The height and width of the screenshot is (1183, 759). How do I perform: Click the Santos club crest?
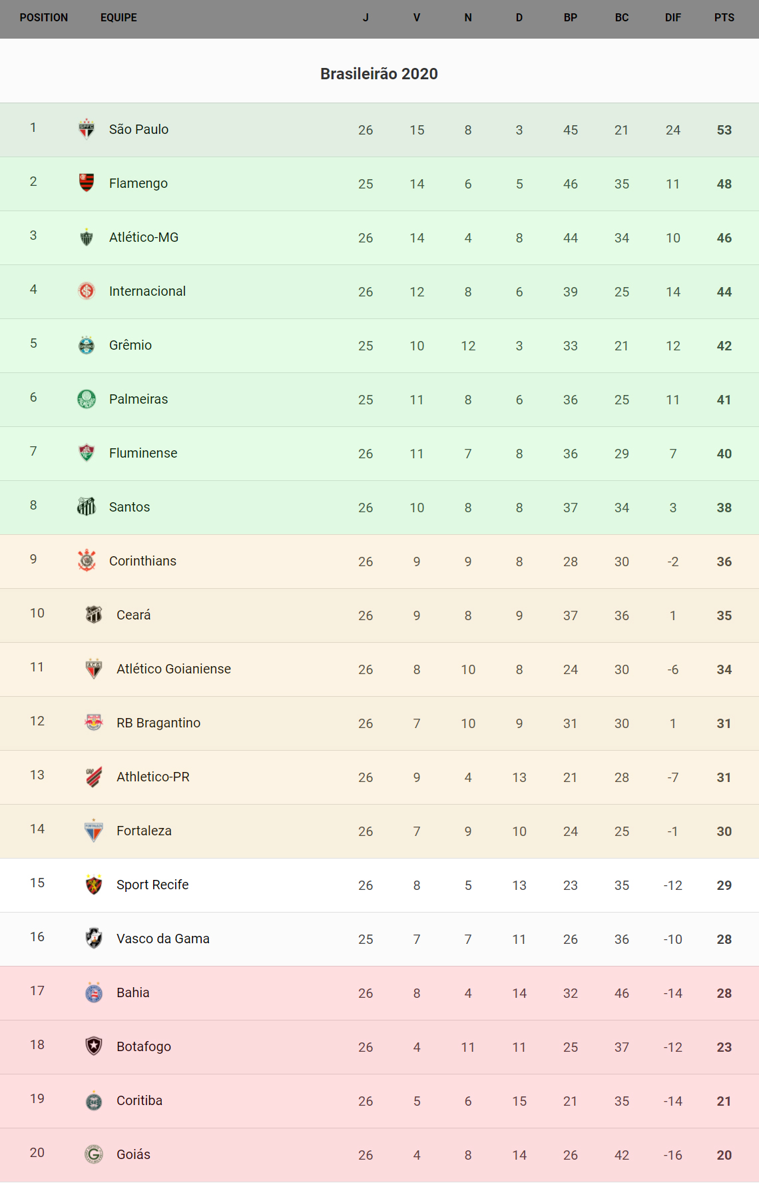(x=87, y=507)
